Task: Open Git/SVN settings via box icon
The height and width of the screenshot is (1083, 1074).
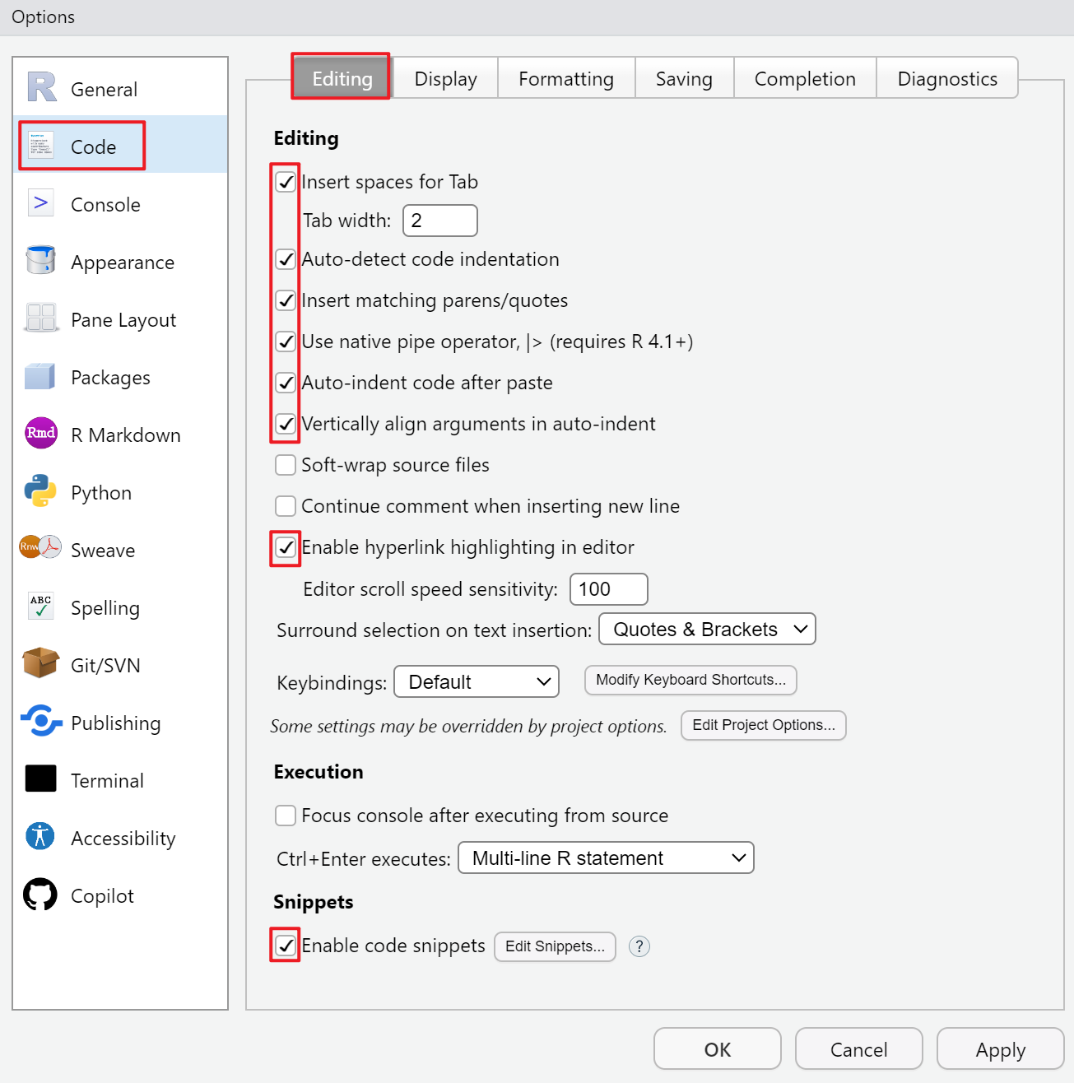Action: (40, 663)
